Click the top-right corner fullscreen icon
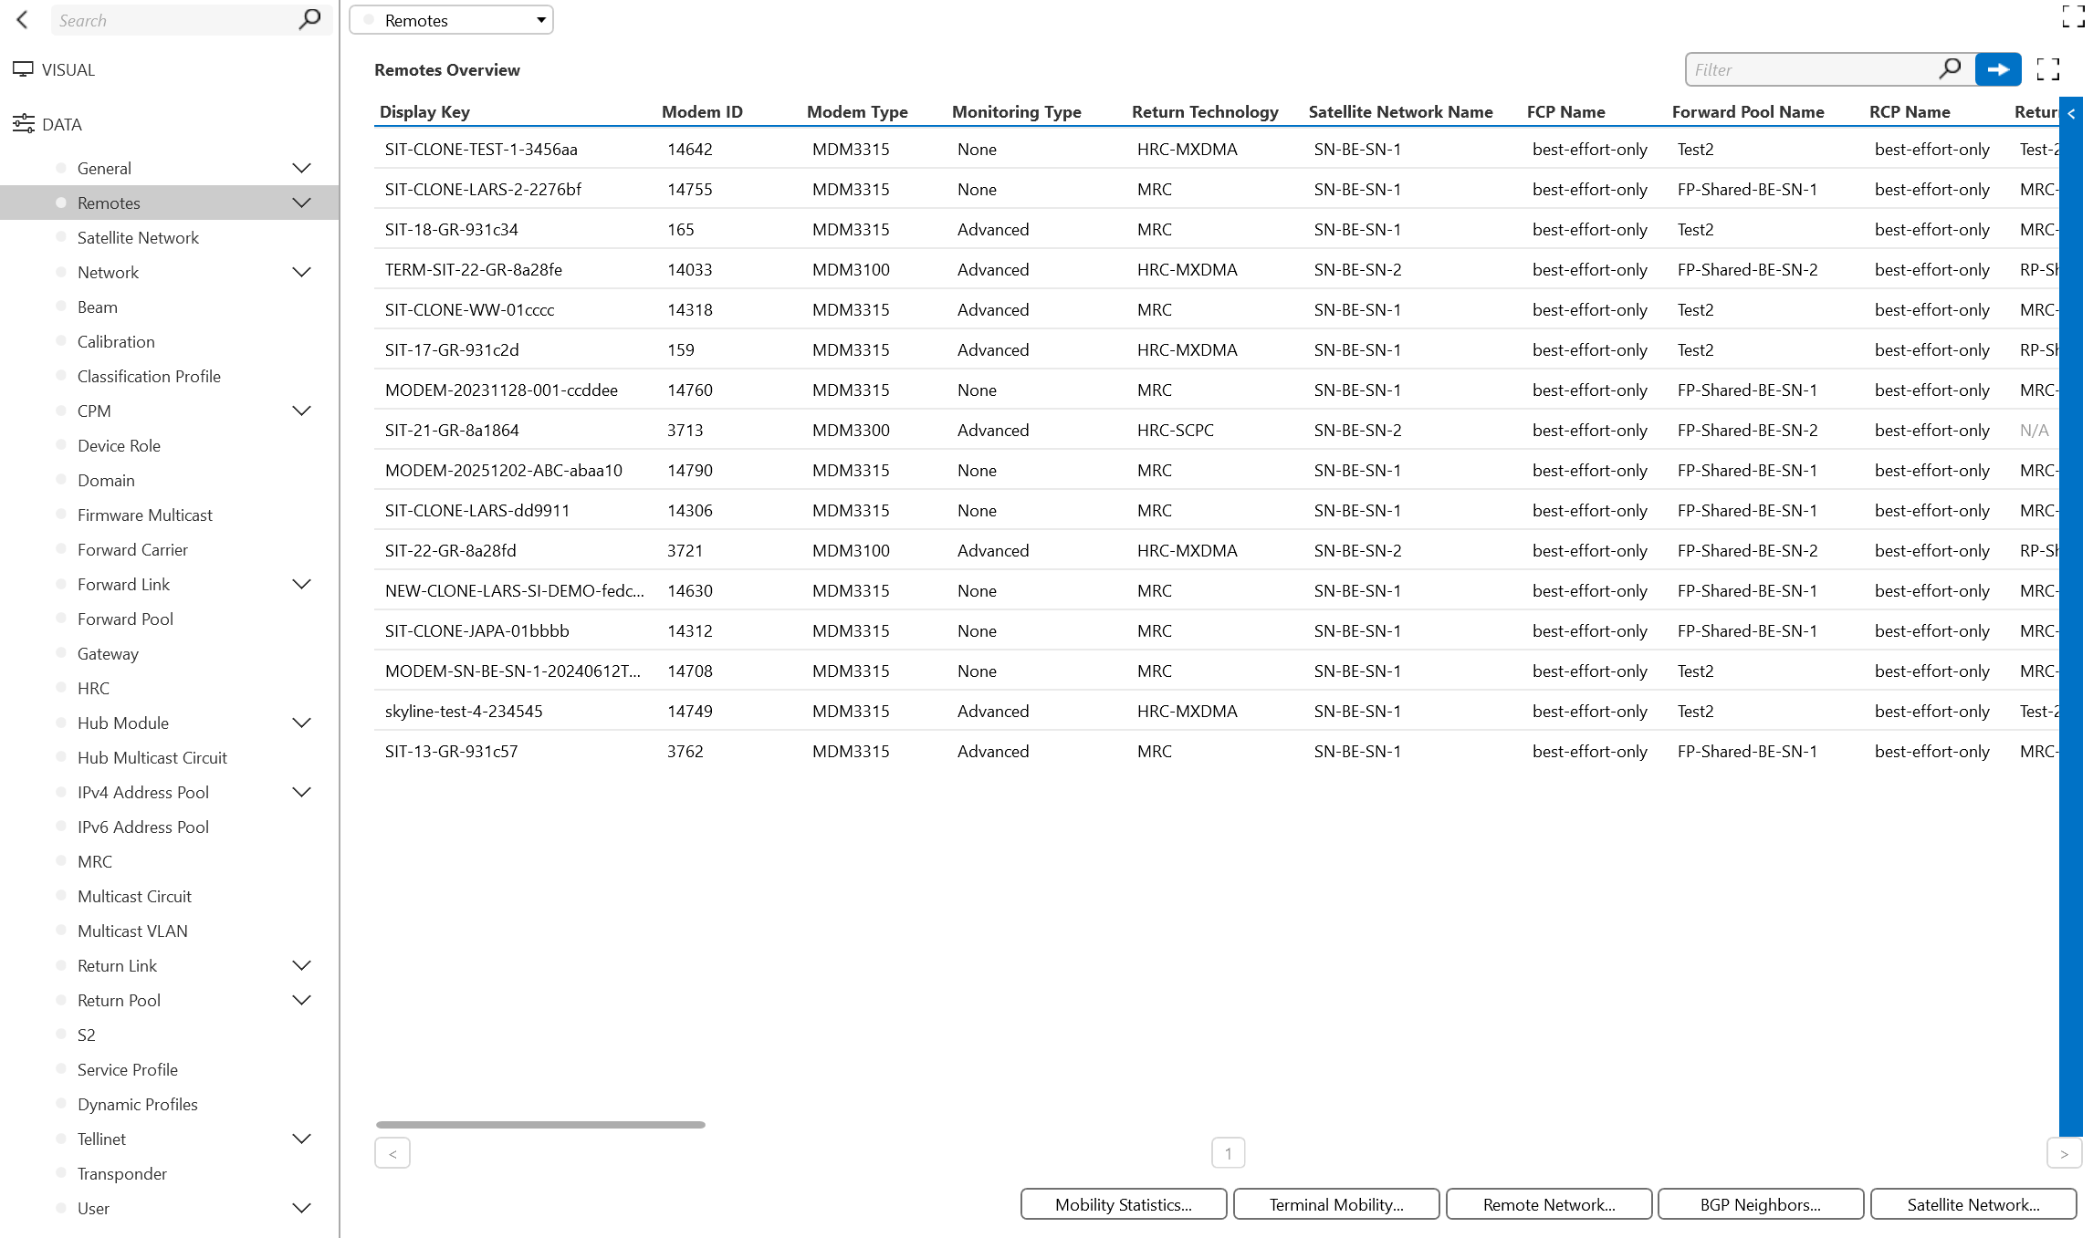 click(2073, 16)
